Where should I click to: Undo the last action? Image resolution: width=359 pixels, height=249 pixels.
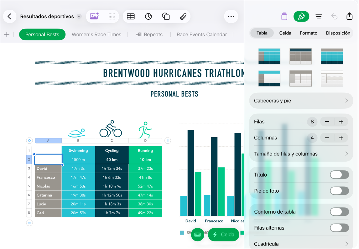point(334,17)
